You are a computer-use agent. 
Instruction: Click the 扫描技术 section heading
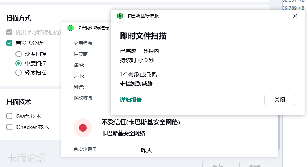(19, 102)
